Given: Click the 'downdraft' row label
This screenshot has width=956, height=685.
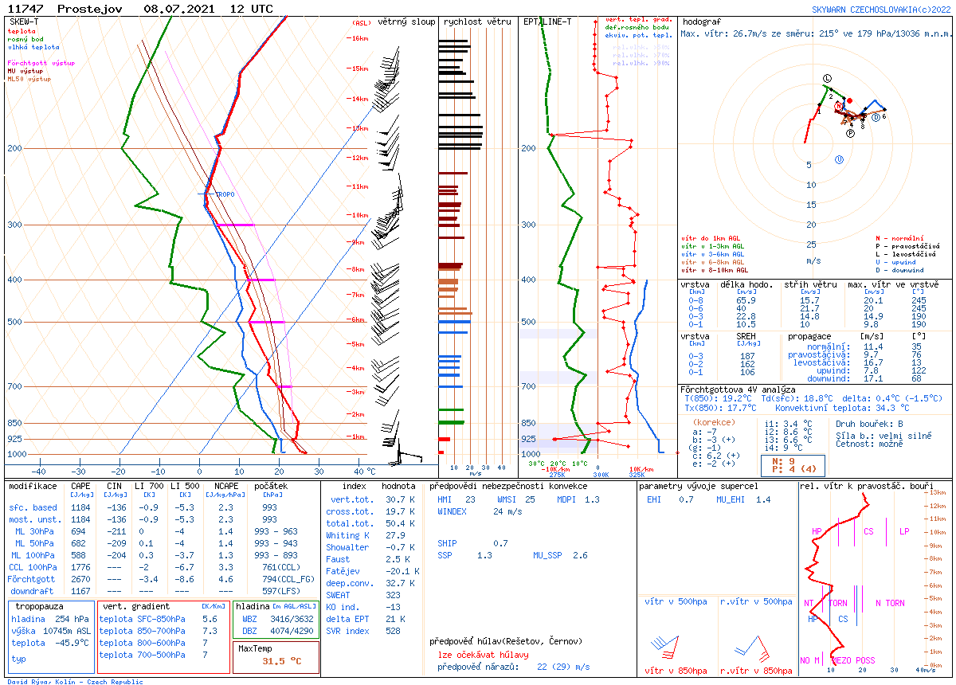Looking at the screenshot, I should [x=33, y=591].
